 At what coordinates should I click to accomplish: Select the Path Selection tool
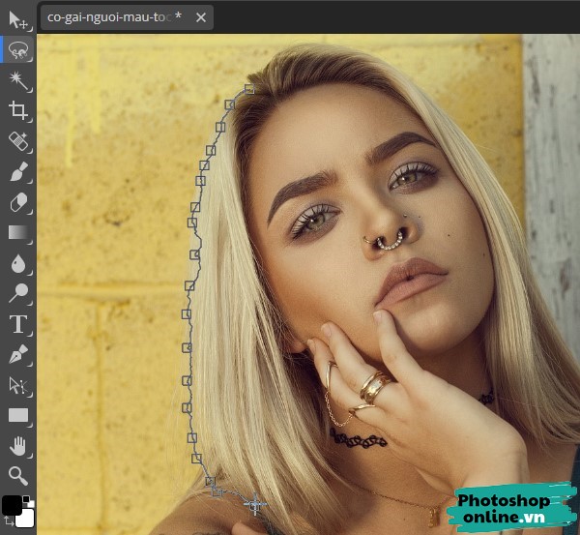tap(17, 385)
